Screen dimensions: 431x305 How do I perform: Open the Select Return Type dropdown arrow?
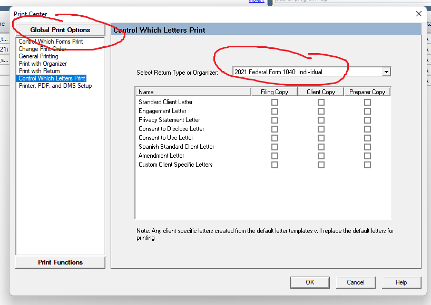(x=386, y=72)
